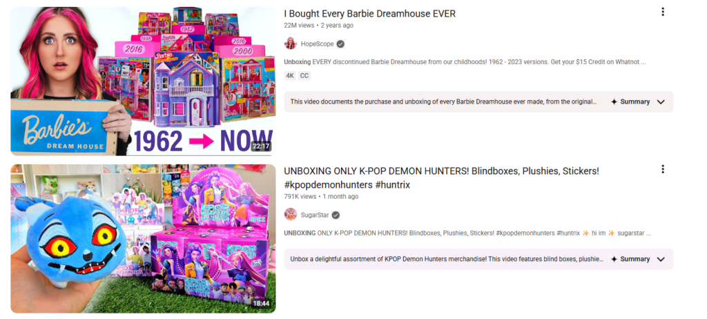Click the 18:44 duration label on thumbnail
707x319 pixels.
click(x=261, y=304)
